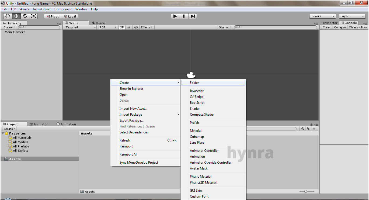Start the game with the Play button

click(x=175, y=16)
